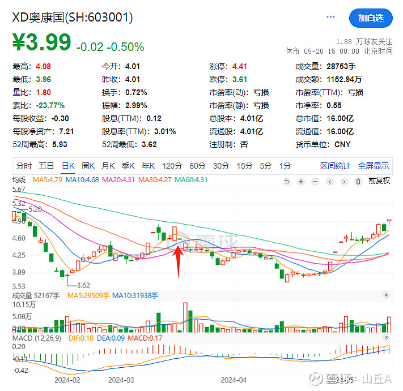This screenshot has width=403, height=391.
Task: Select the 季K tab
Action: coord(128,166)
